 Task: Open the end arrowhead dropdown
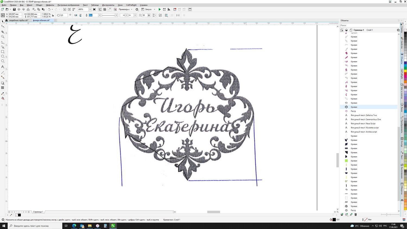coord(135,15)
